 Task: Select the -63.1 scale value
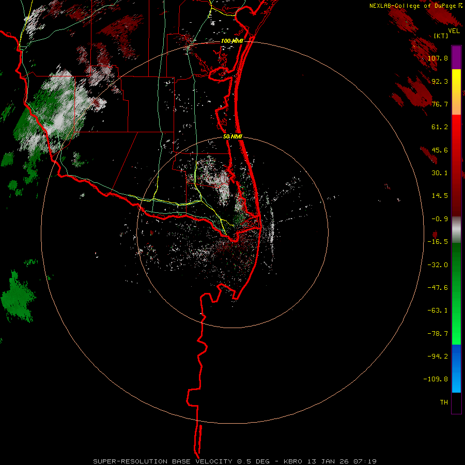point(438,311)
